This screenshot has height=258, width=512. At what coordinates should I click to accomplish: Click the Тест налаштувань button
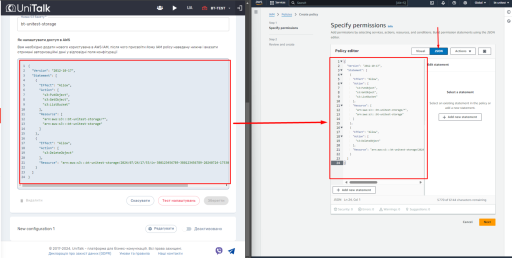point(178,200)
